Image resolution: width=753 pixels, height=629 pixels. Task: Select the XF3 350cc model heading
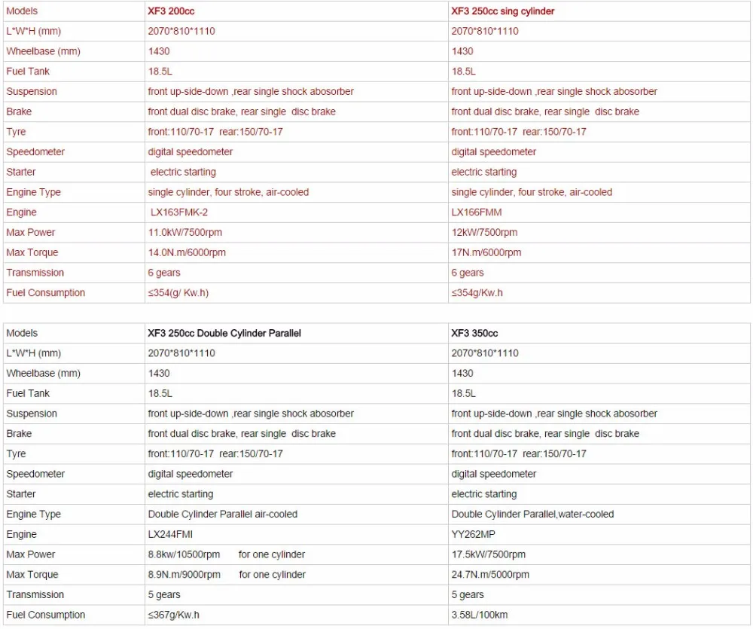[474, 333]
